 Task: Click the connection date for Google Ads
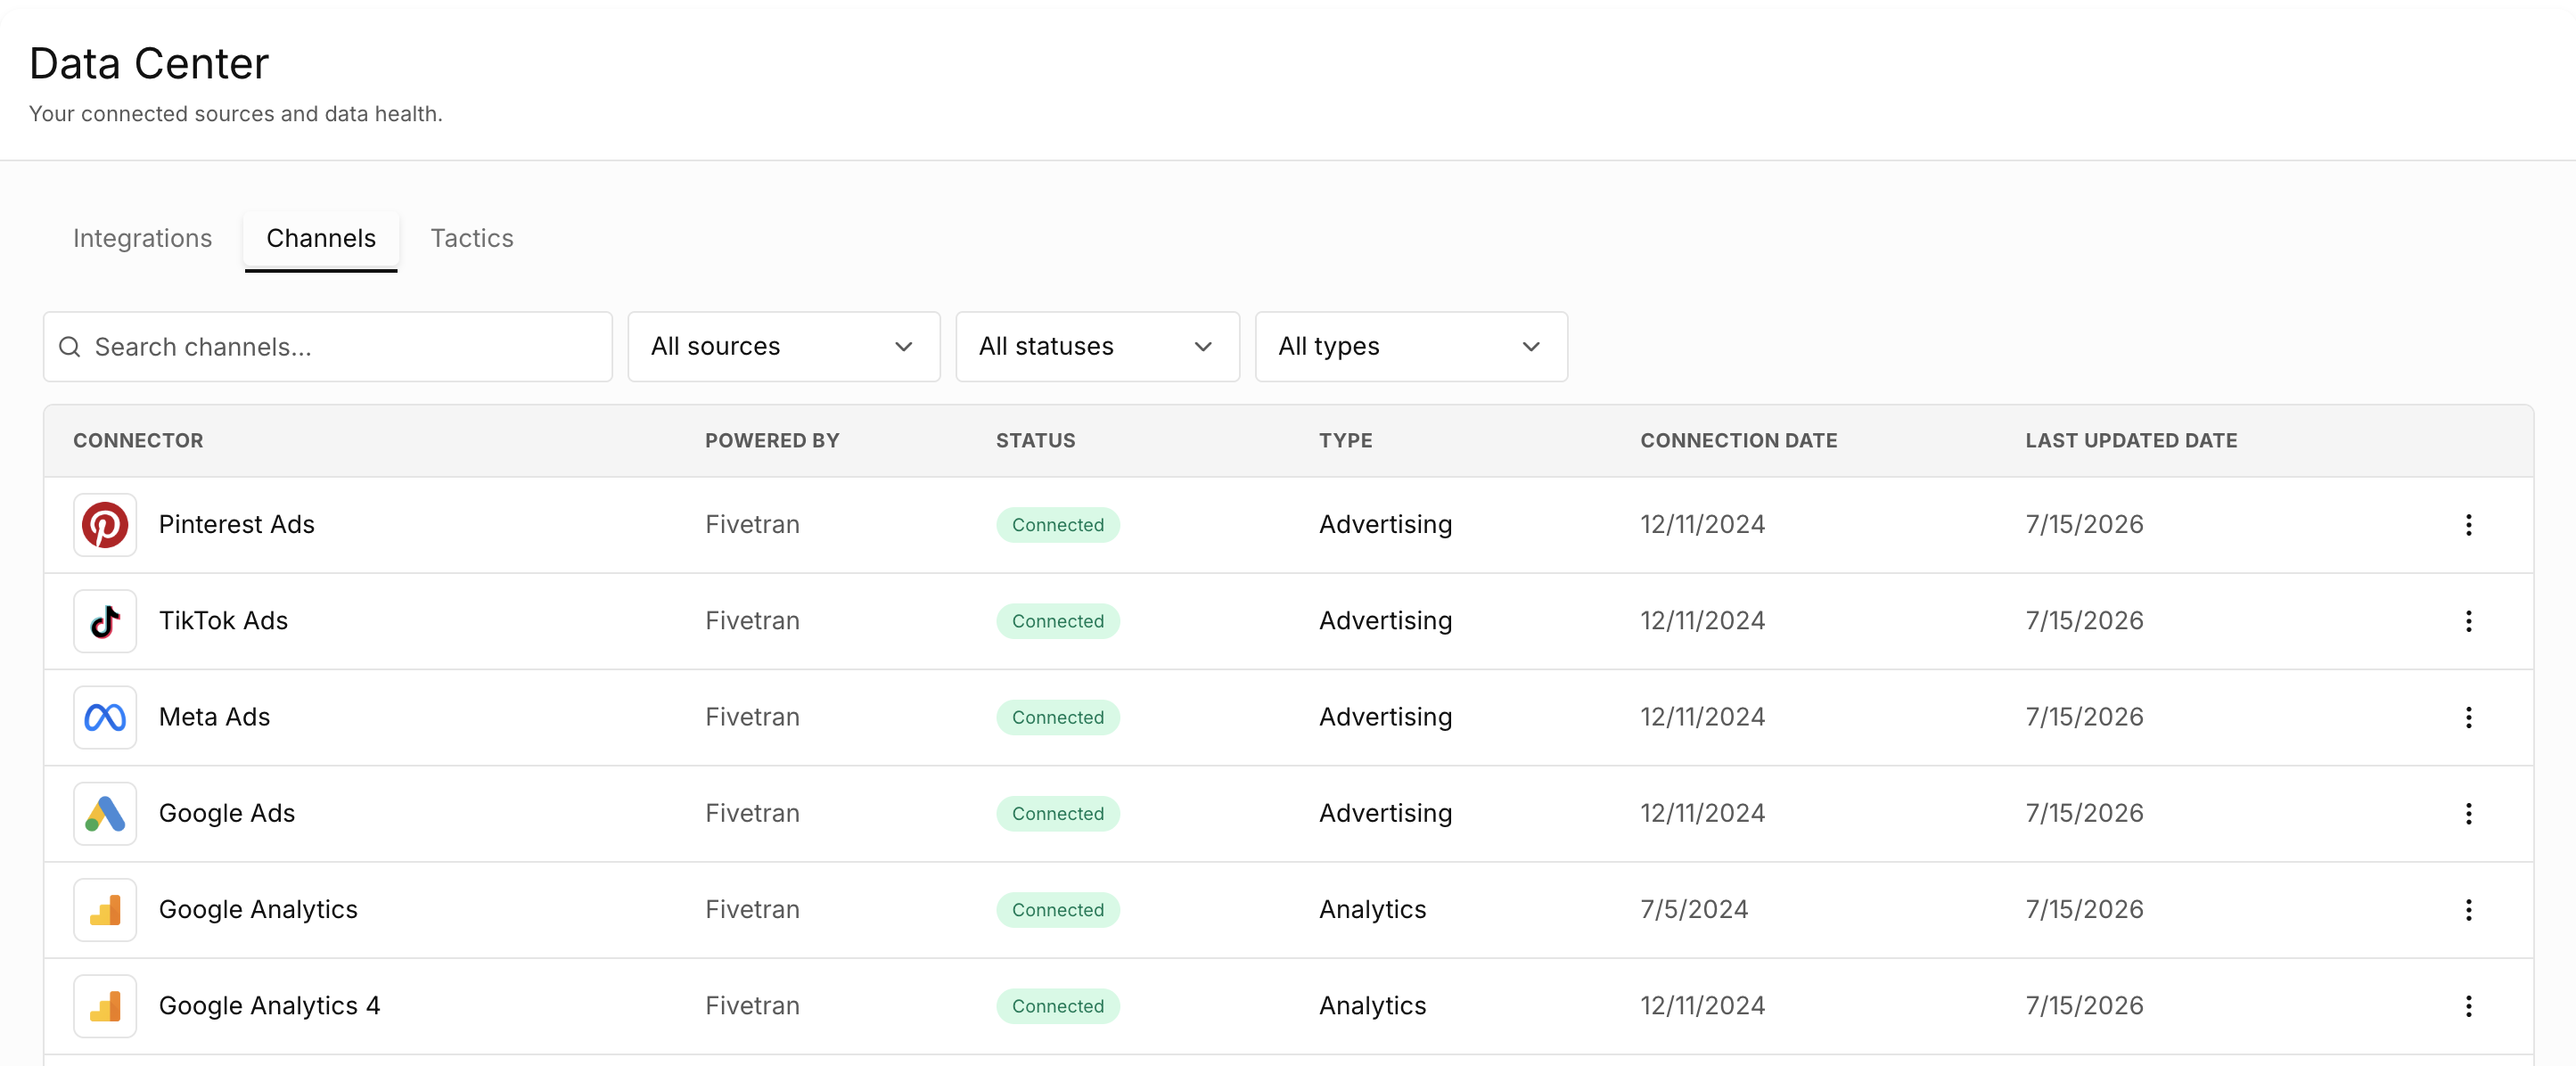point(1703,813)
